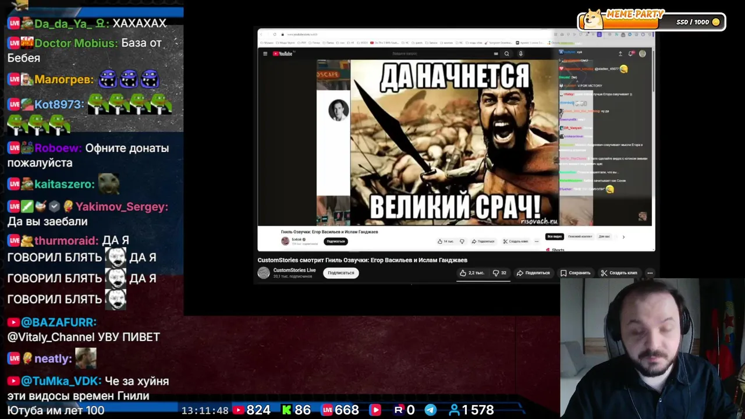
Task: Click the Meme Party 550 / 1000 progress bar
Action: coord(652,22)
